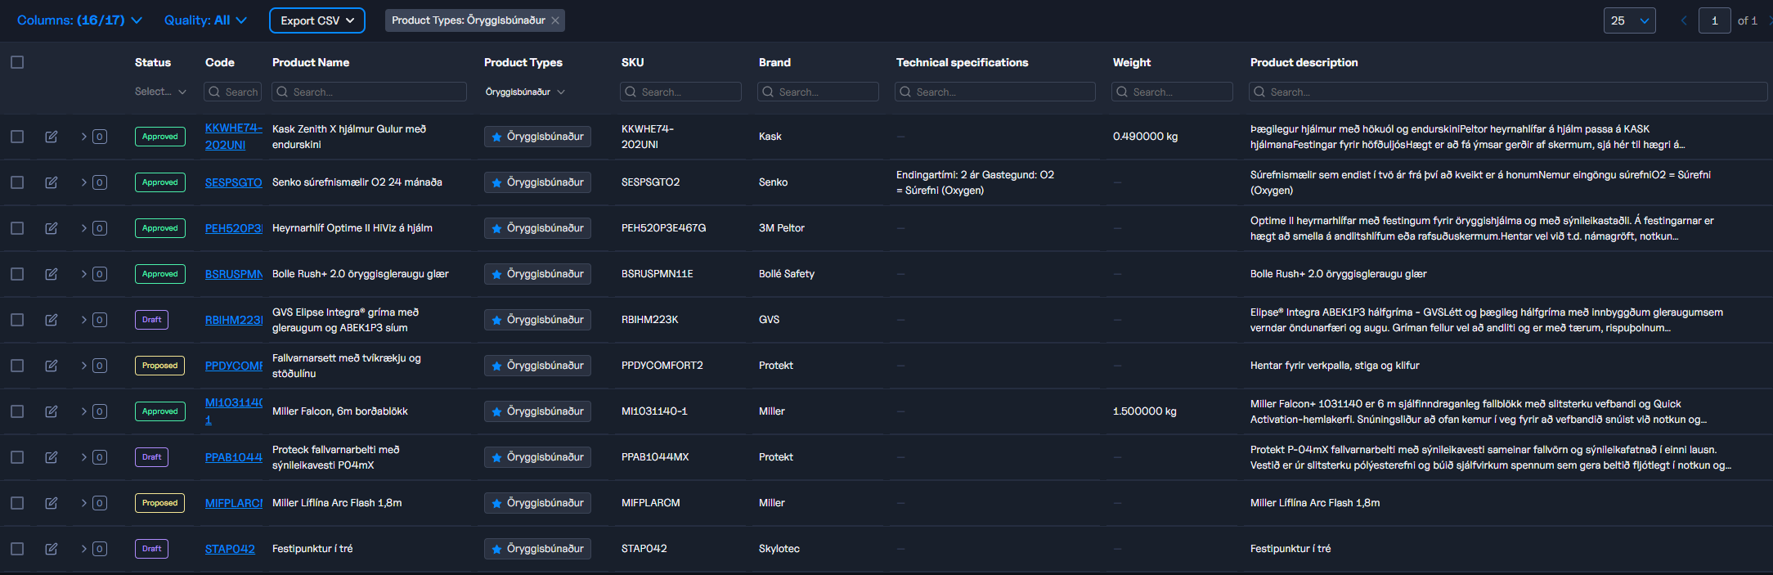This screenshot has width=1773, height=575.
Task: Tick the Fallvarnarsett row checkbox
Action: click(x=17, y=366)
